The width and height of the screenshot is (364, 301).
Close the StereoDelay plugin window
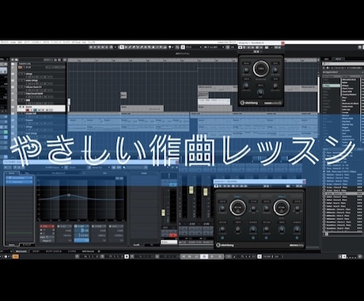pos(304,181)
